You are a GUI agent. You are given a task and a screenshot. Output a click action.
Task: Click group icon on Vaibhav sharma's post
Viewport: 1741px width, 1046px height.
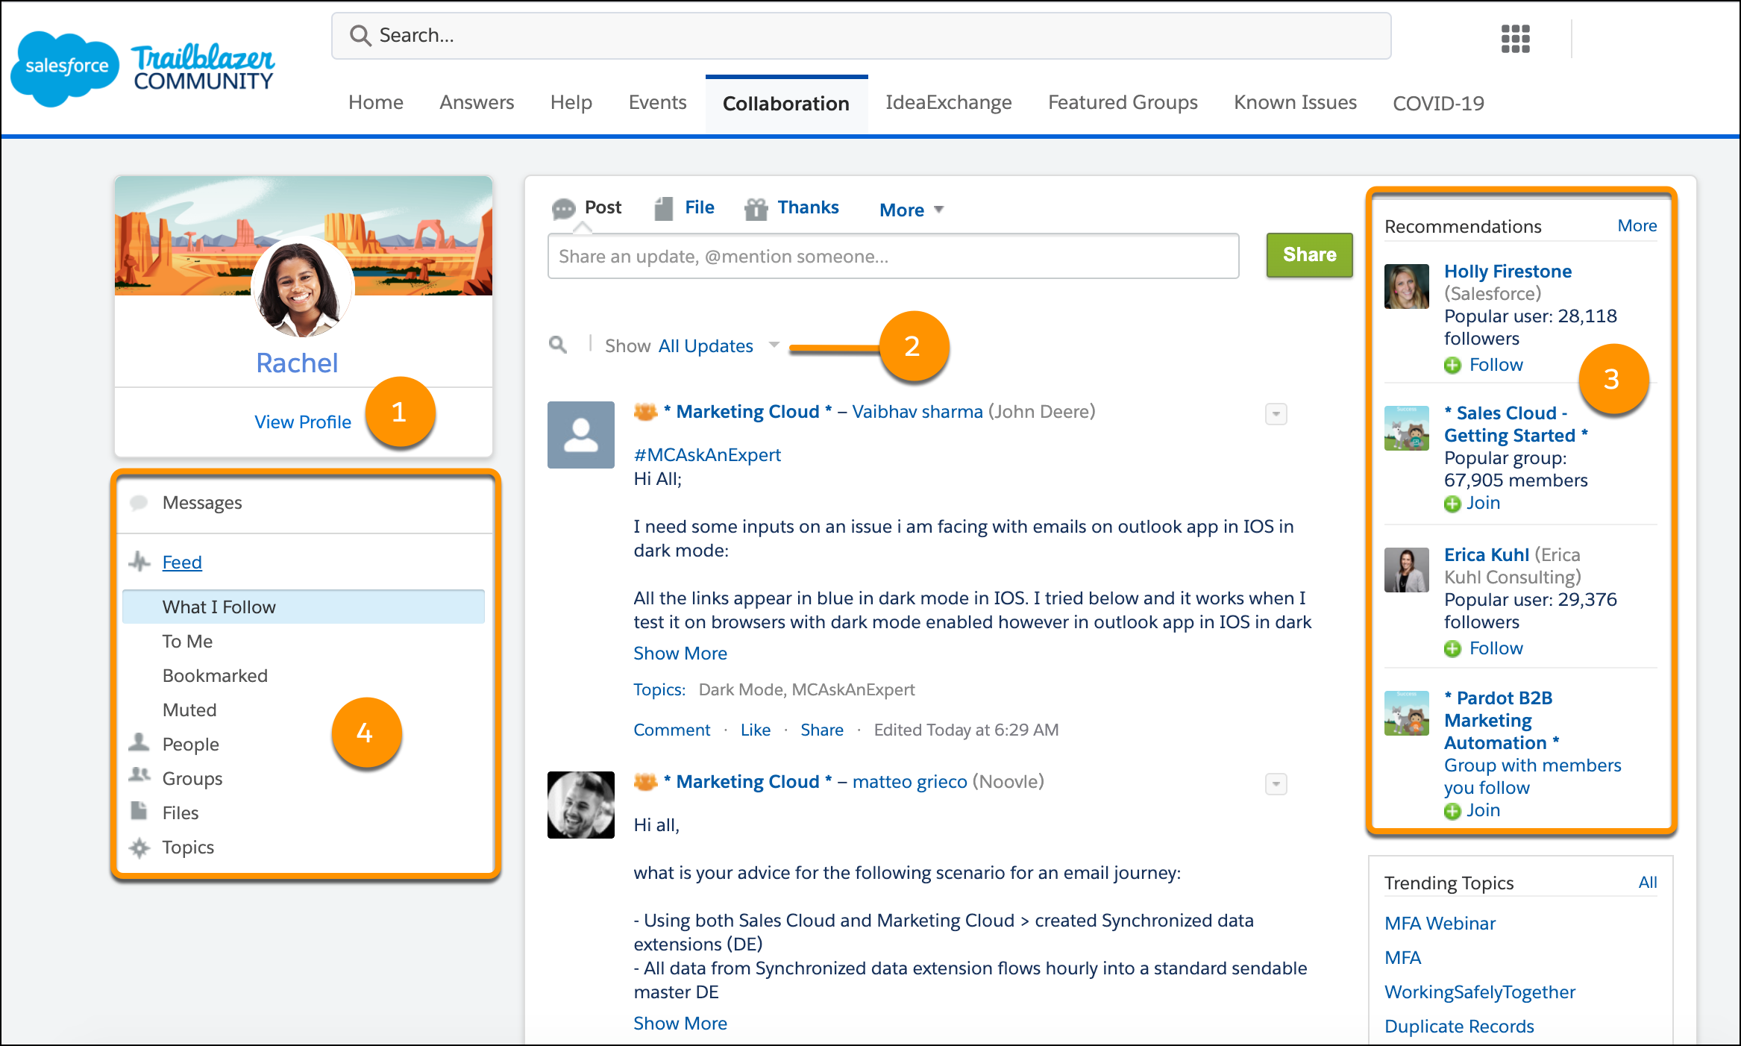click(x=646, y=411)
